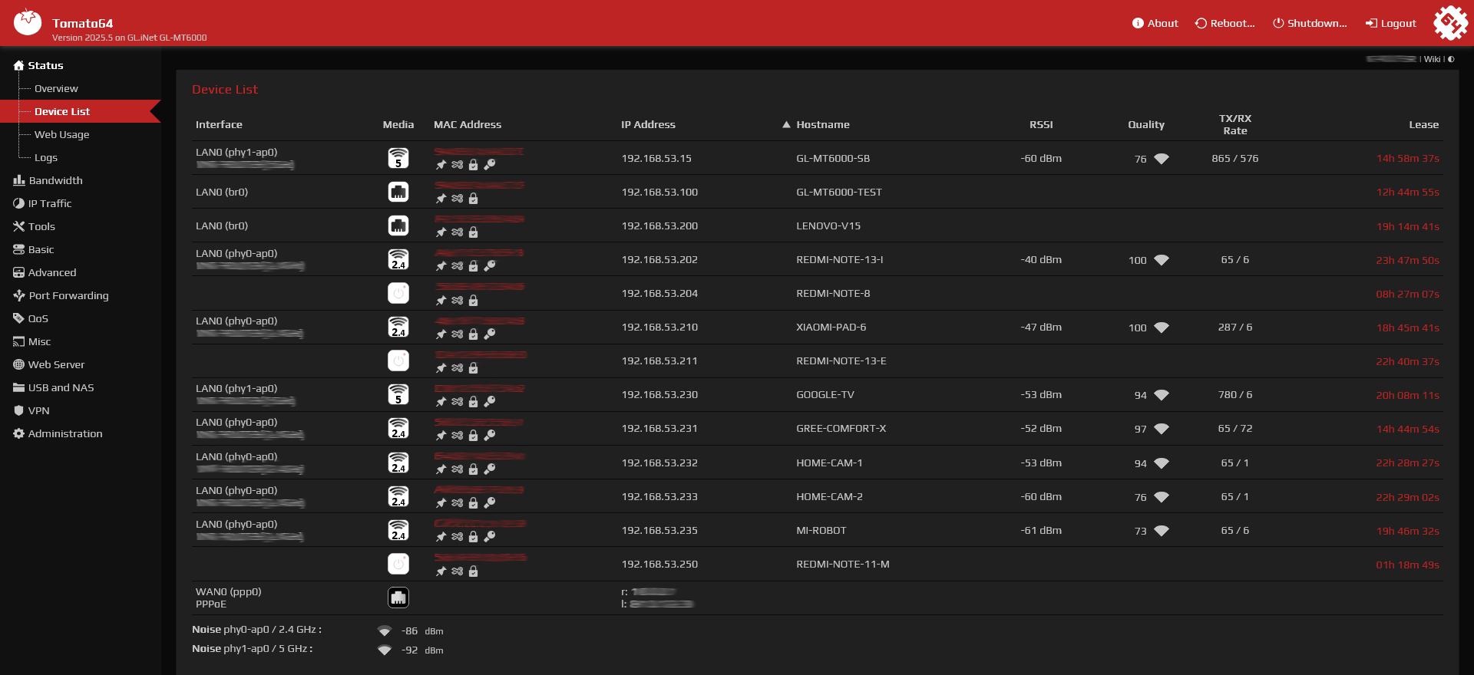The image size is (1474, 675).
Task: Click the pin icon for GL-MT6000-TEST
Action: tap(441, 199)
